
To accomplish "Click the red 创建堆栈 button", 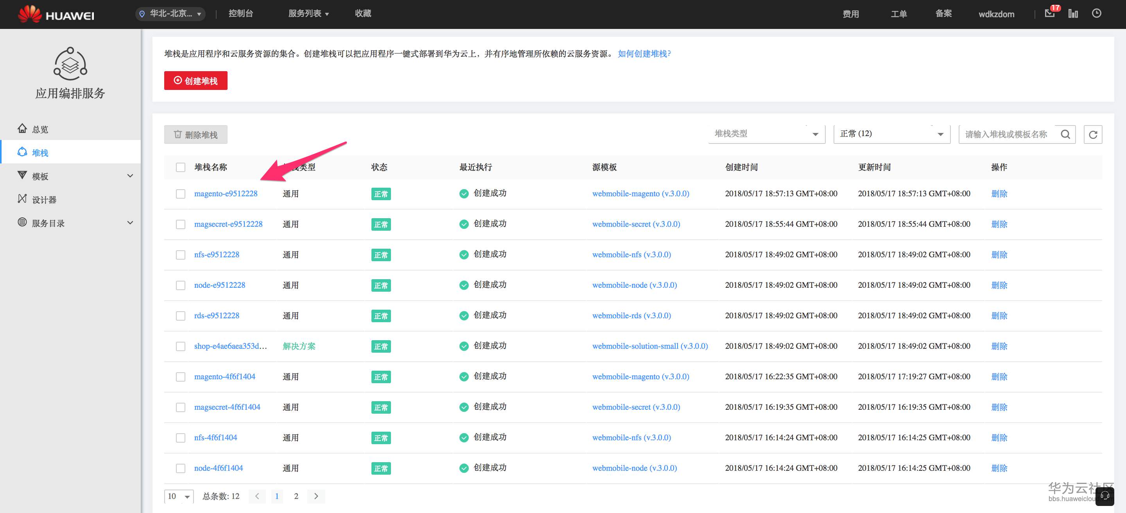I will click(x=195, y=81).
